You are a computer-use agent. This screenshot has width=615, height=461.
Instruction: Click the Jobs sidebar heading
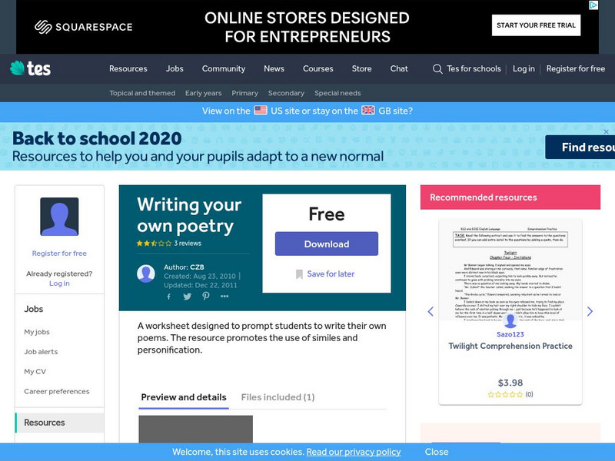pos(34,309)
